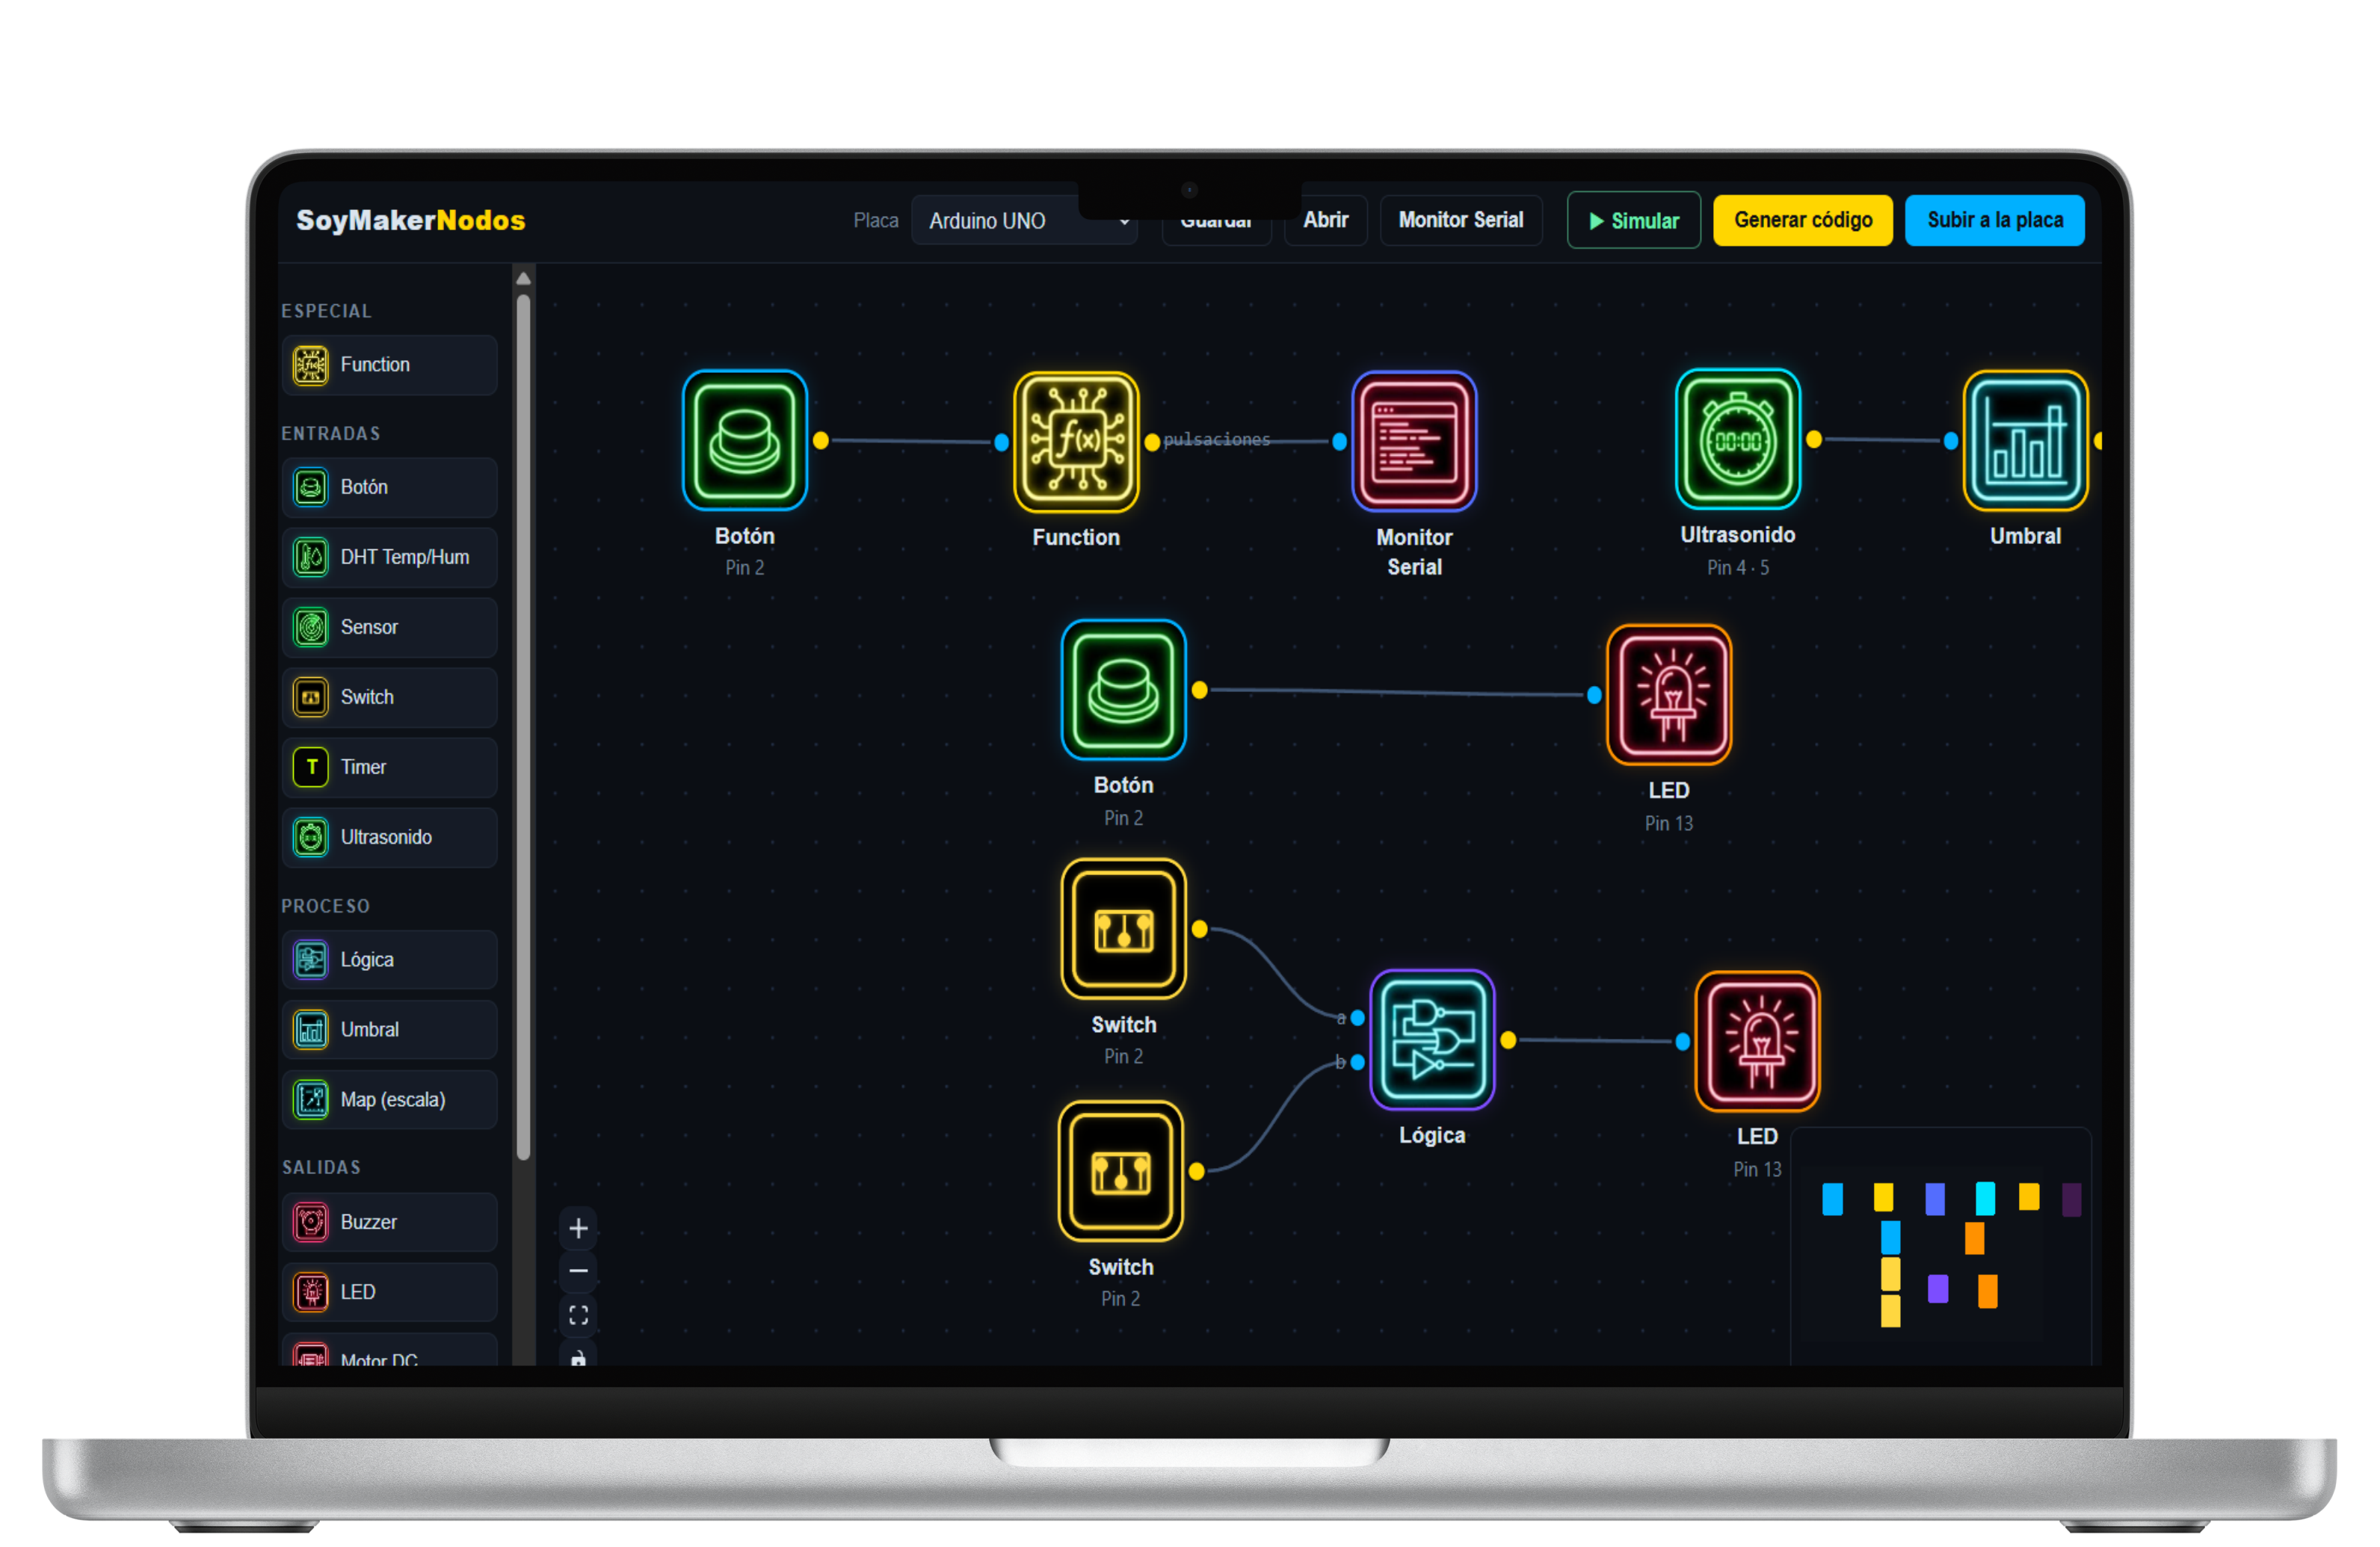This screenshot has height=1547, width=2380.
Task: Click the Lógica node input port 'b'
Action: click(1357, 1063)
